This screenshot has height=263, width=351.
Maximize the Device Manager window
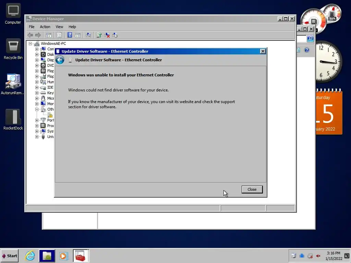pos(286,19)
